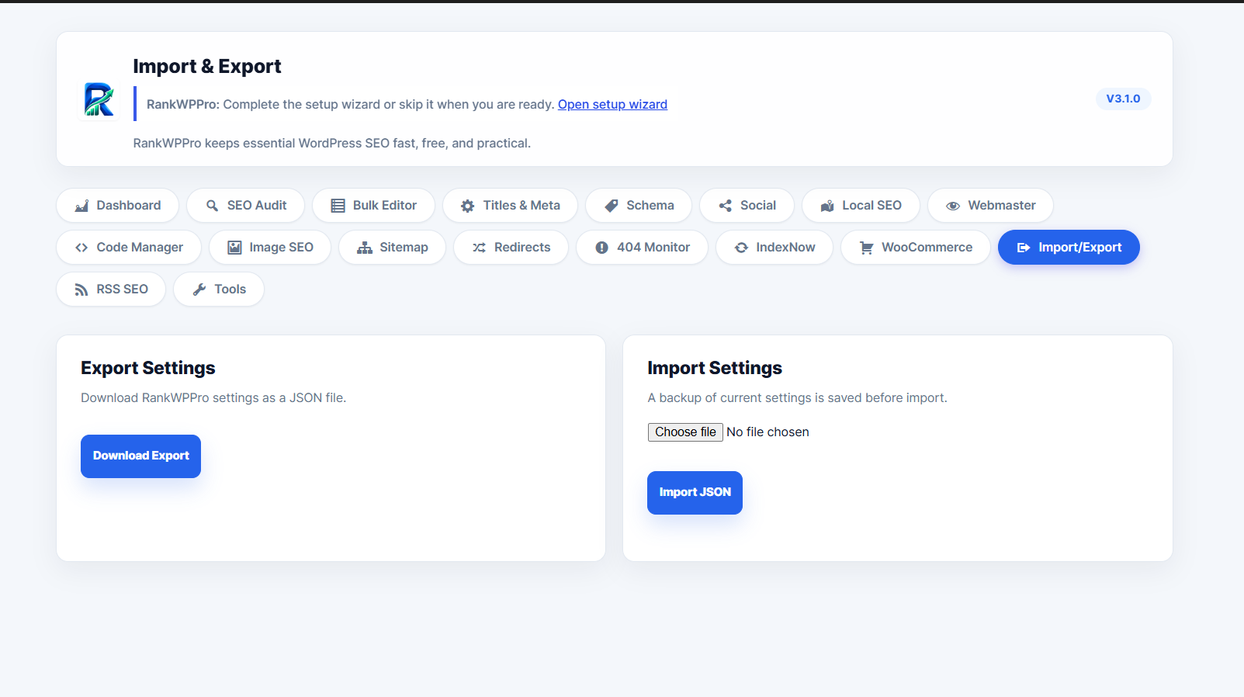Click the Image SEO picture icon

234,248
